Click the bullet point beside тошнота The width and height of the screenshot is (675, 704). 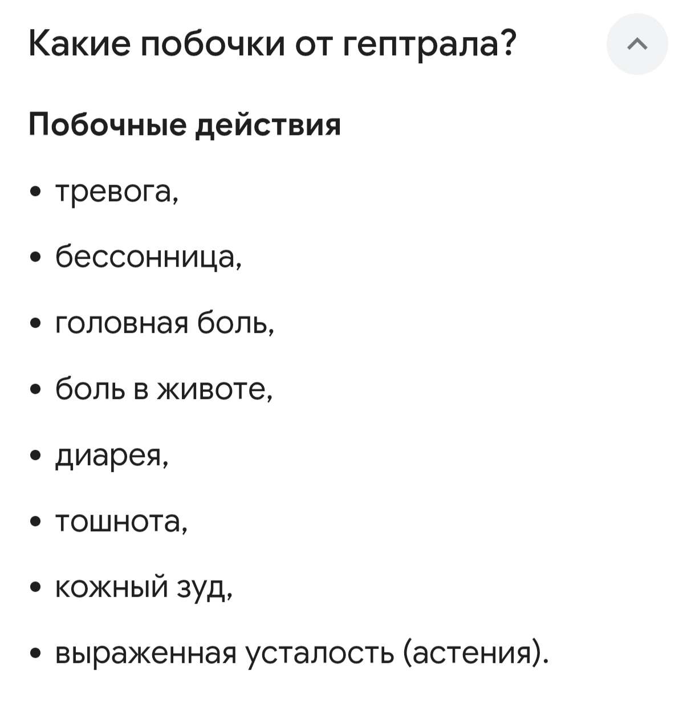pos(36,522)
